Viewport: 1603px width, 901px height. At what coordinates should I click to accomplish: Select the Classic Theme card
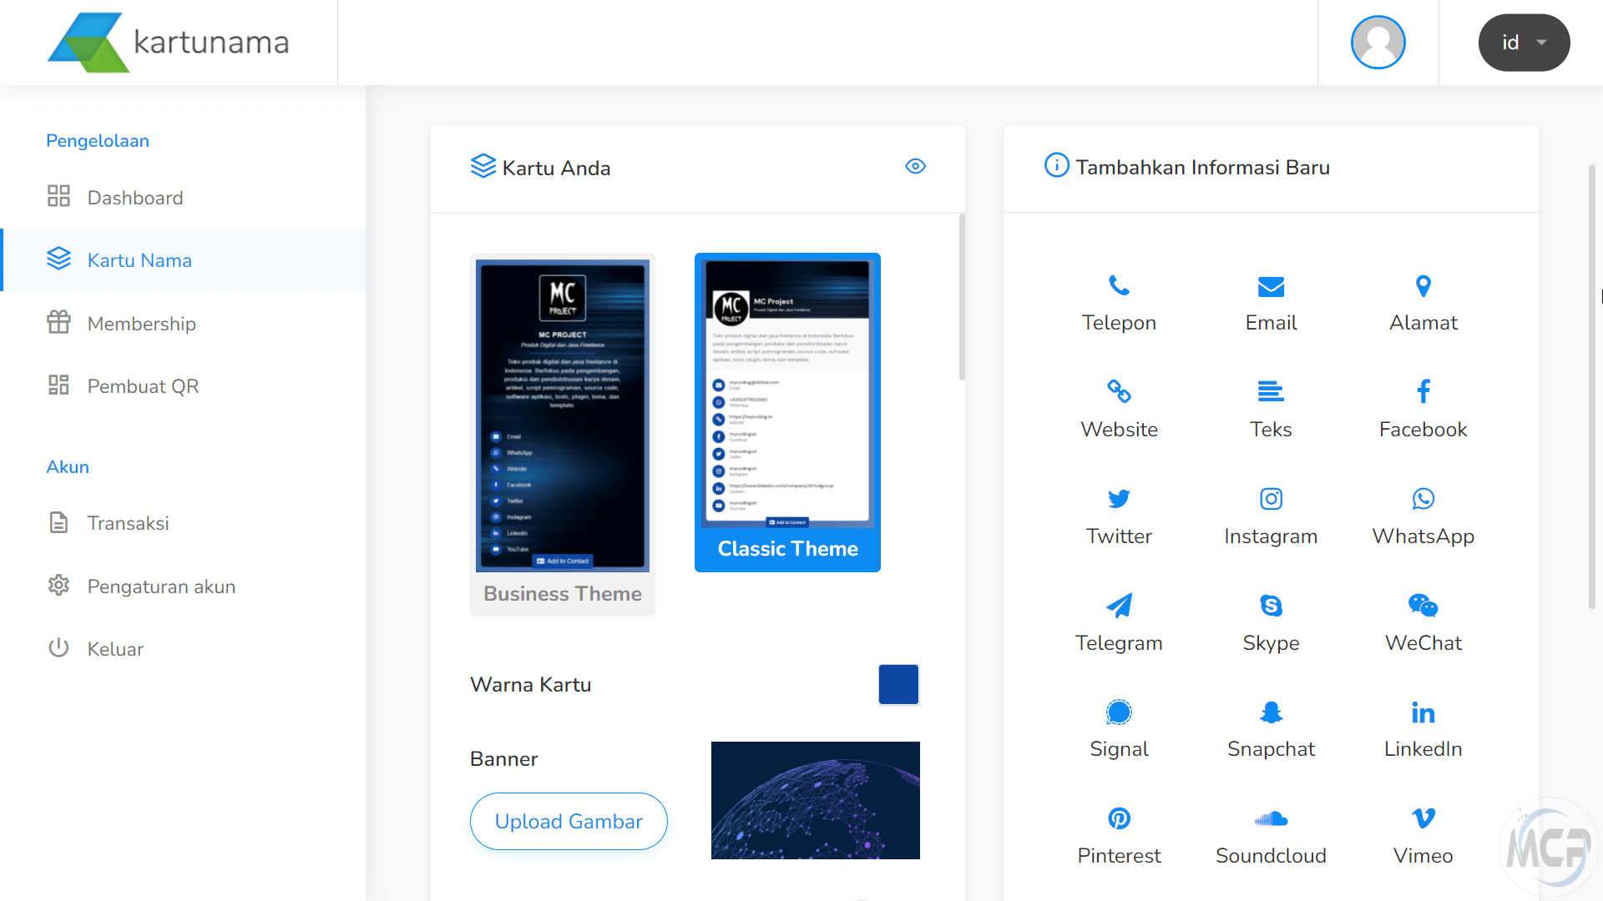(x=787, y=412)
